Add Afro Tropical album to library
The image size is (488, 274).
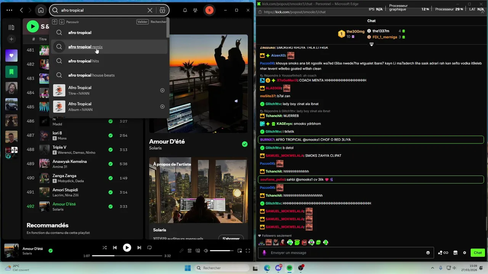tap(162, 107)
